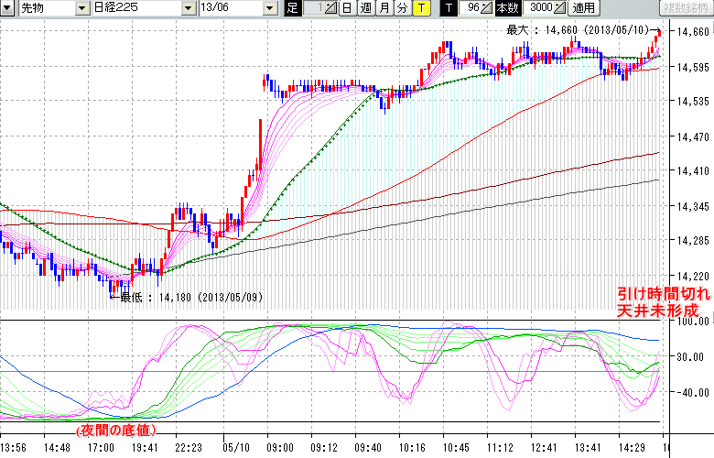The width and height of the screenshot is (714, 458).
Task: Click the tick value 96 field
Action: click(x=470, y=8)
